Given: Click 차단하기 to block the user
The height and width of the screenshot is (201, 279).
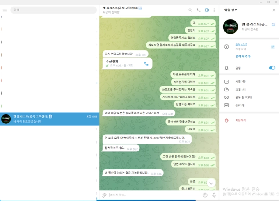Looking at the screenshot, I should [241, 120].
